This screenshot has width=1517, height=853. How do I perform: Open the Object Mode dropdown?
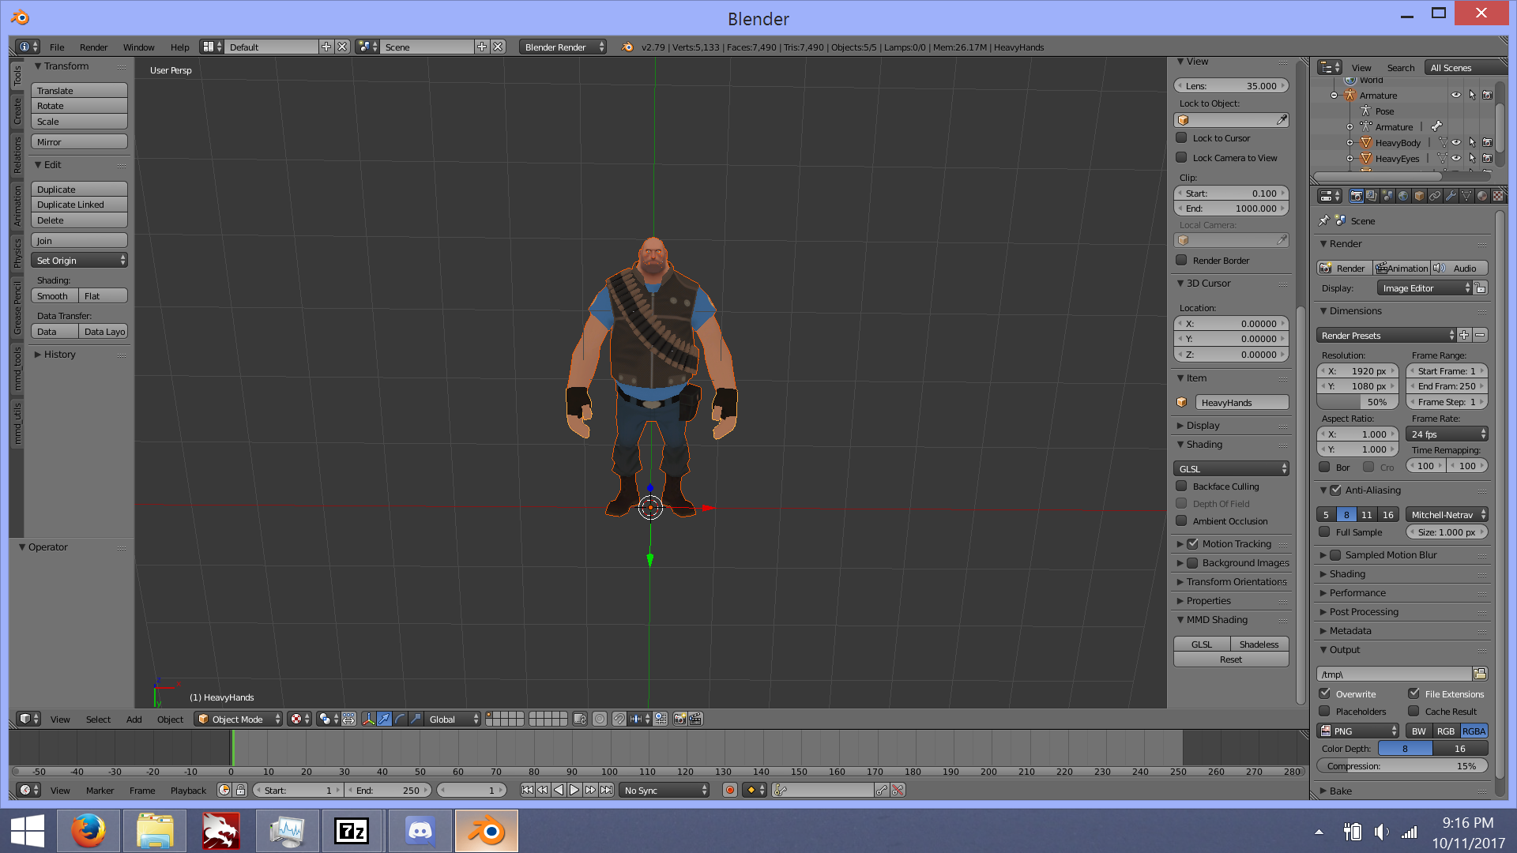[239, 719]
